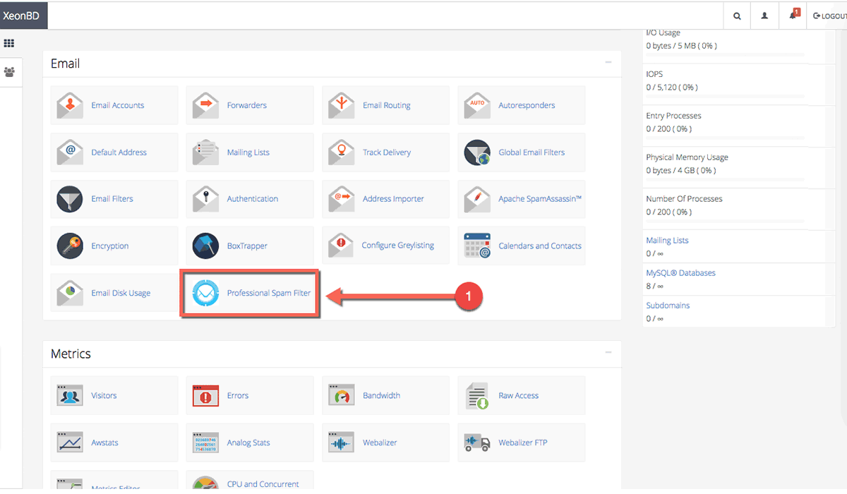The width and height of the screenshot is (847, 494).
Task: Click the Track Delivery link text
Action: coord(387,152)
